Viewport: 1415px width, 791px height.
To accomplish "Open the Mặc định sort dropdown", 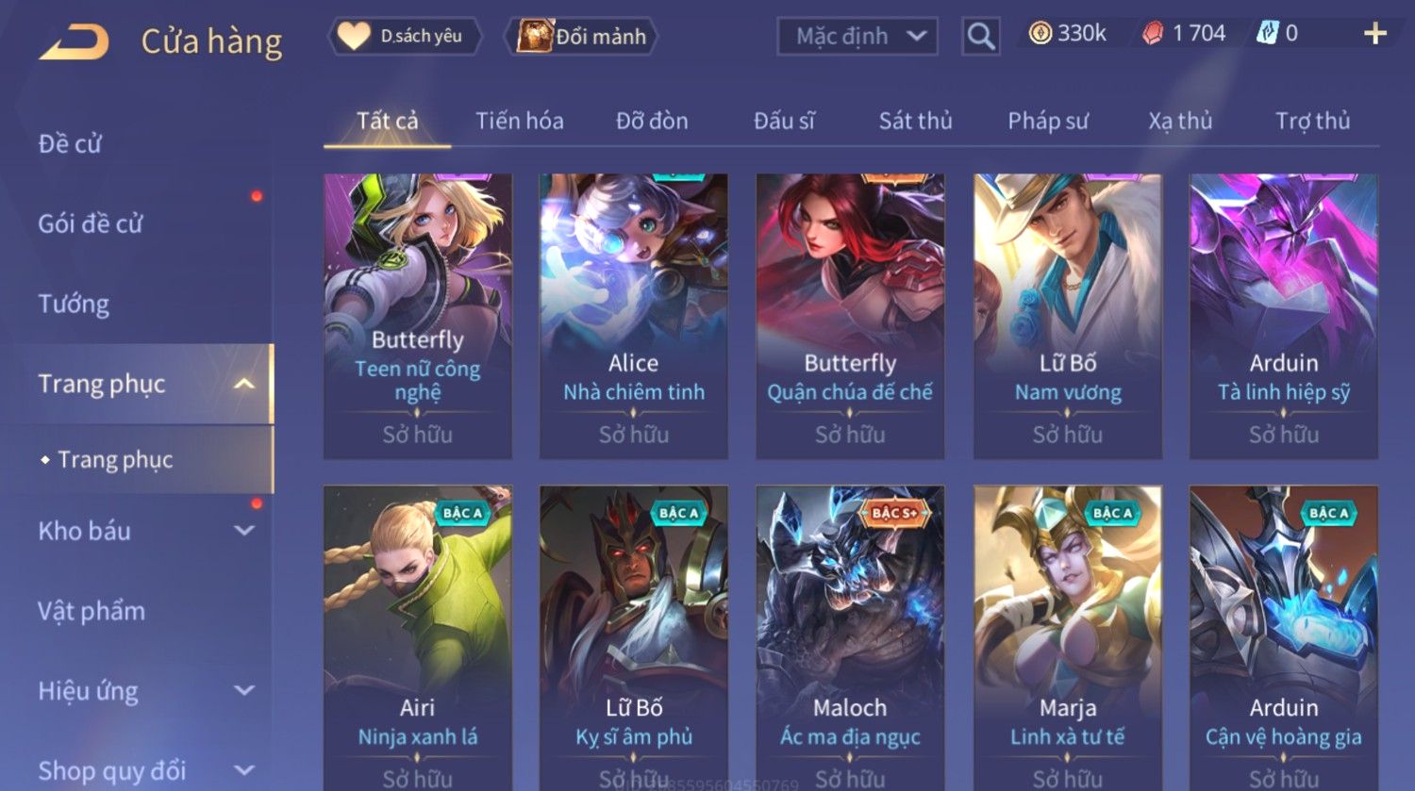I will click(x=857, y=37).
